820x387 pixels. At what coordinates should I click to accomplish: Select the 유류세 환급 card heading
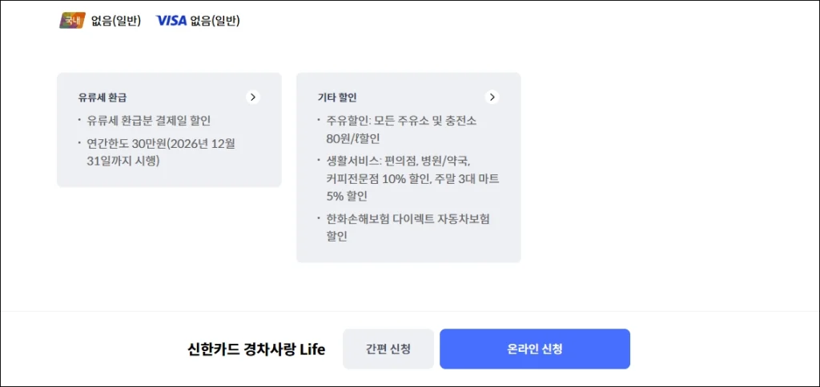pyautogui.click(x=102, y=98)
